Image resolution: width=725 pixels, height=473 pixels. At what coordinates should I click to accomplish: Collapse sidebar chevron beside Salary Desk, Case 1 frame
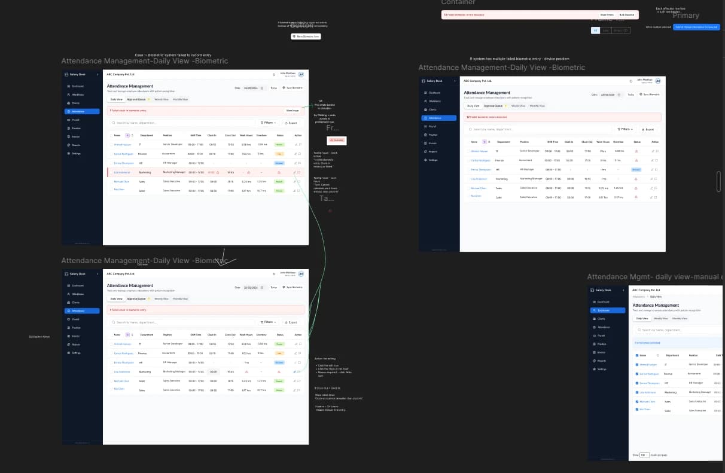(98, 75)
